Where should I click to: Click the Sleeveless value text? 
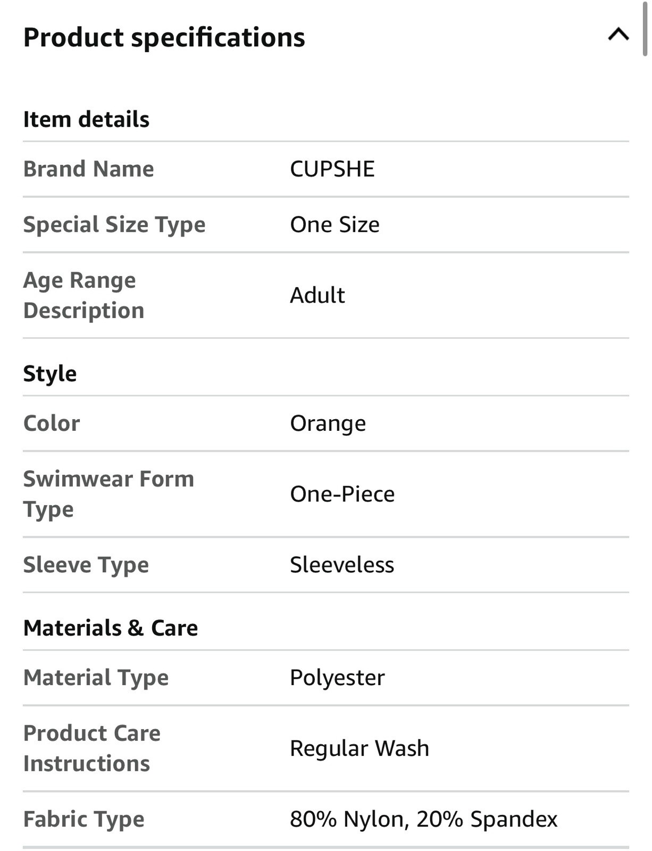tap(342, 565)
